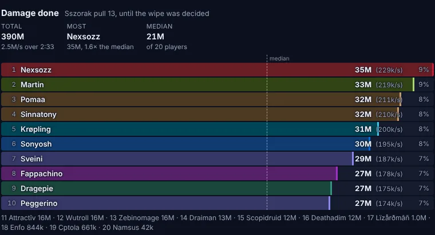This screenshot has height=235, width=435.
Task: Select the MEDIAN value 21M
Action: coord(155,37)
